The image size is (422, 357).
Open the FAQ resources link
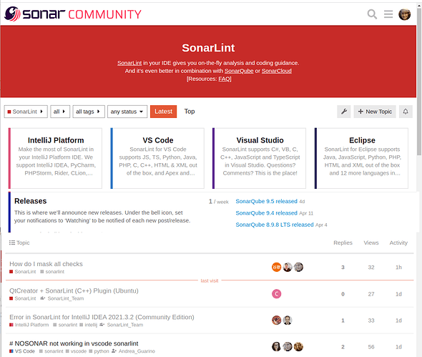pyautogui.click(x=225, y=79)
